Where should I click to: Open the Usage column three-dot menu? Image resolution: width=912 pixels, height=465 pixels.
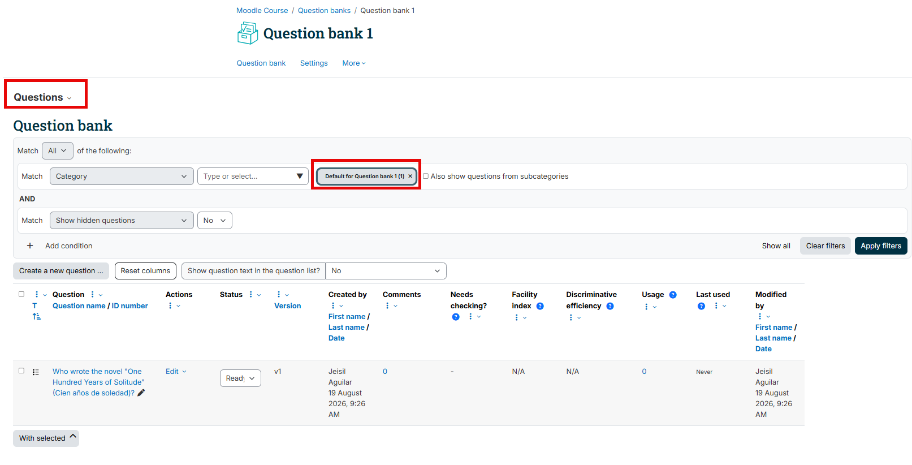pyautogui.click(x=646, y=307)
